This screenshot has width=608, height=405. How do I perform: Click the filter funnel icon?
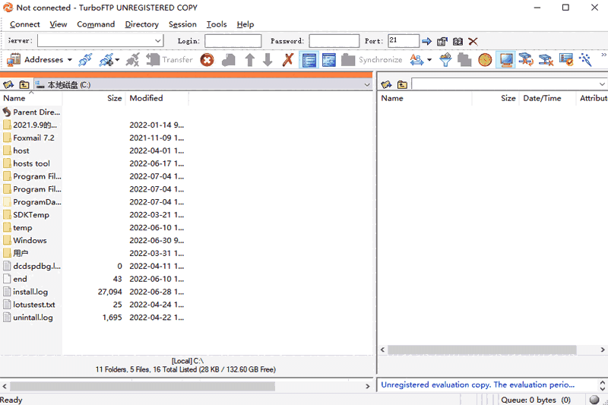click(445, 59)
